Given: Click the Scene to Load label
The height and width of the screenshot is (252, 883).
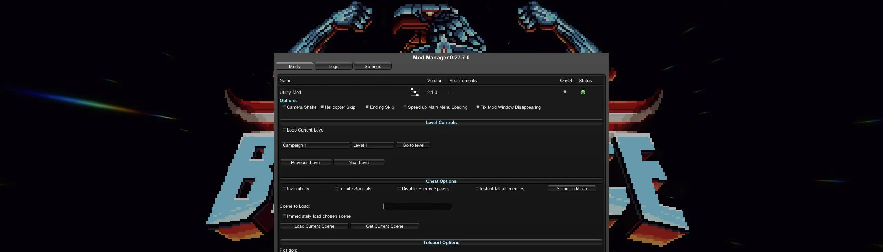Looking at the screenshot, I should [295, 206].
